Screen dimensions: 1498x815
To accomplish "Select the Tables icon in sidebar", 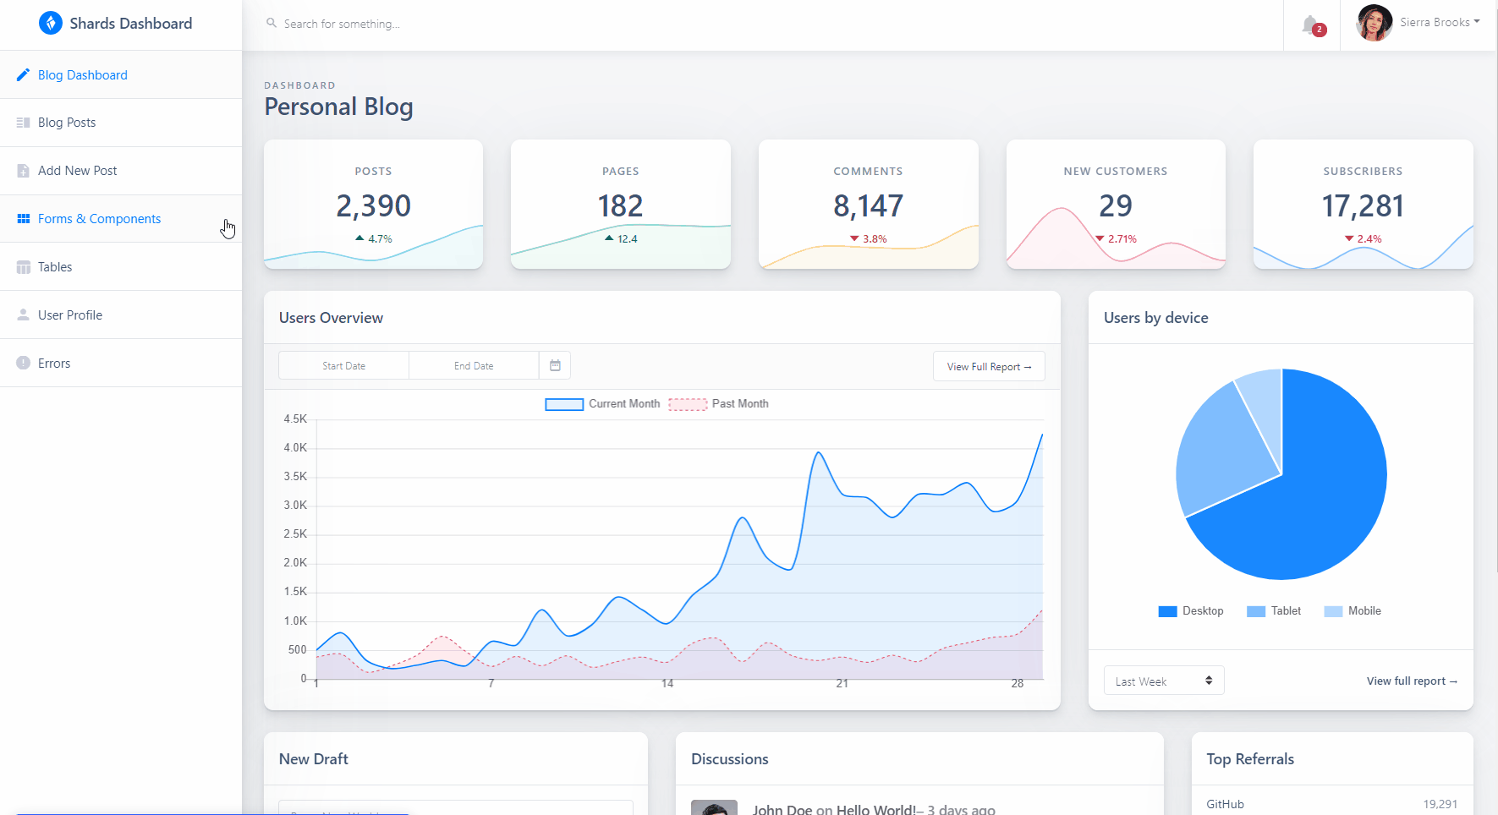I will (x=22, y=266).
